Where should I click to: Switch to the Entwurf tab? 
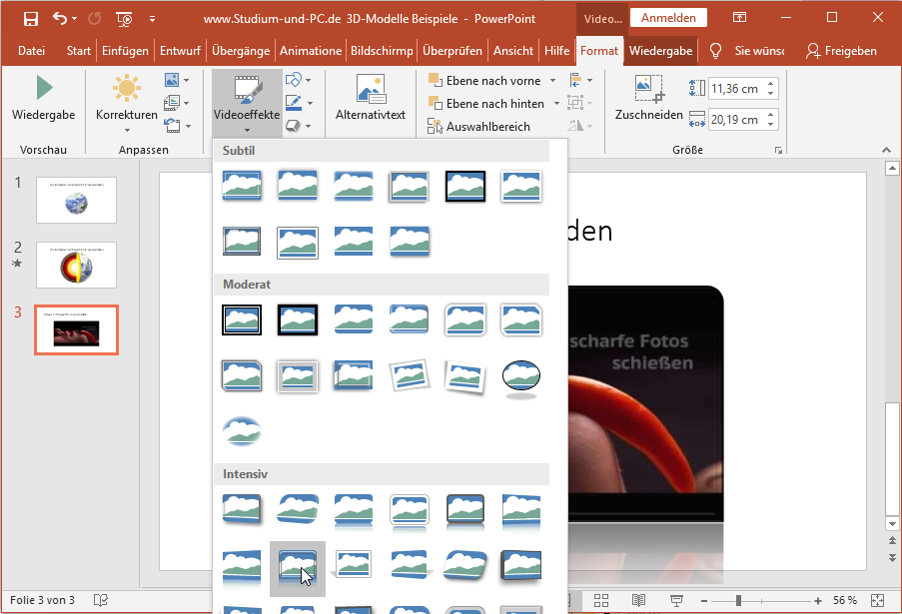point(180,51)
